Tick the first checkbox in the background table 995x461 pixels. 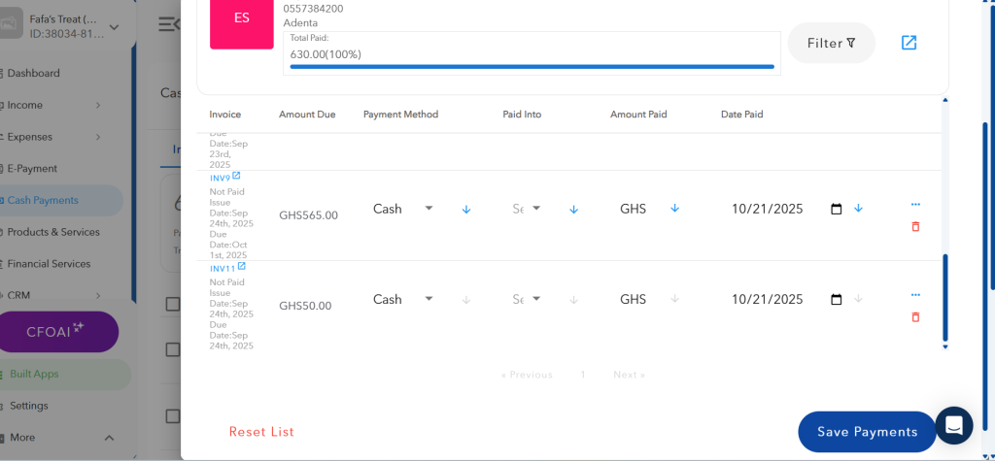[173, 305]
